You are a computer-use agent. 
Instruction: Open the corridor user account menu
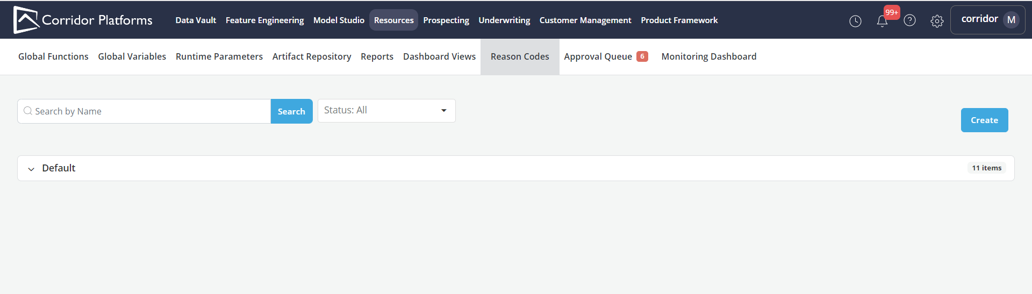(979, 19)
